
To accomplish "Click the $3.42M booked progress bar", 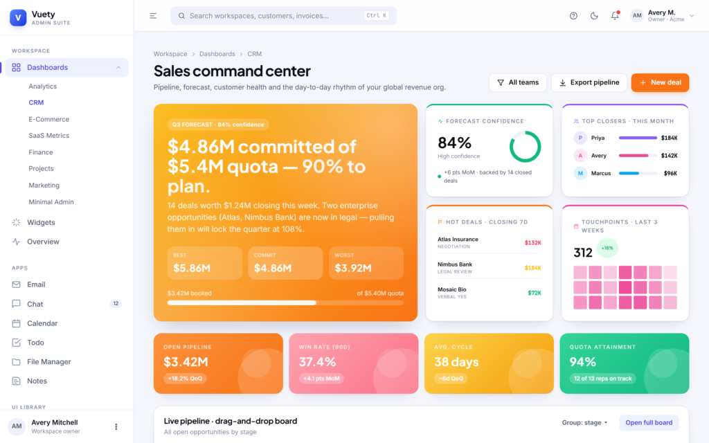I will tap(285, 303).
